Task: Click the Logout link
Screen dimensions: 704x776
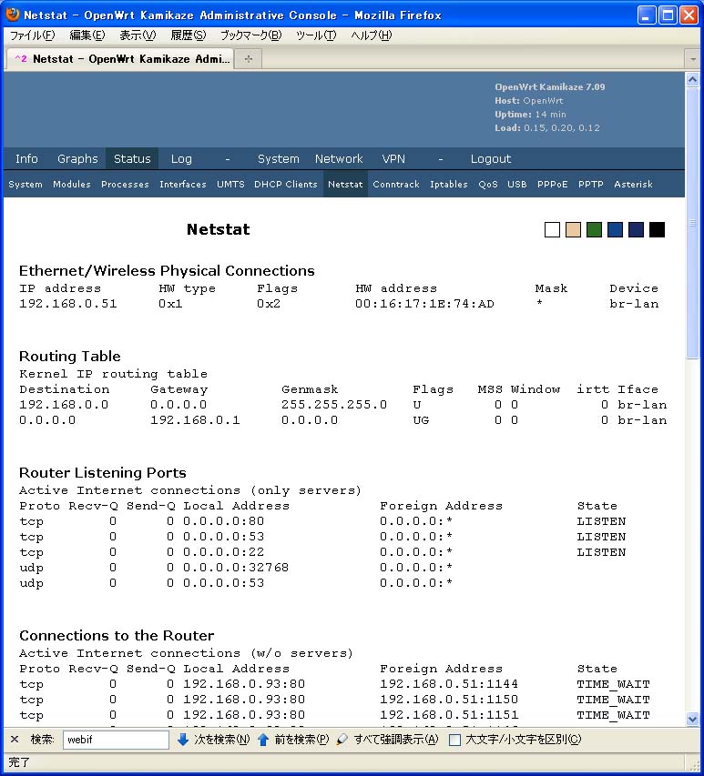Action: pos(491,158)
